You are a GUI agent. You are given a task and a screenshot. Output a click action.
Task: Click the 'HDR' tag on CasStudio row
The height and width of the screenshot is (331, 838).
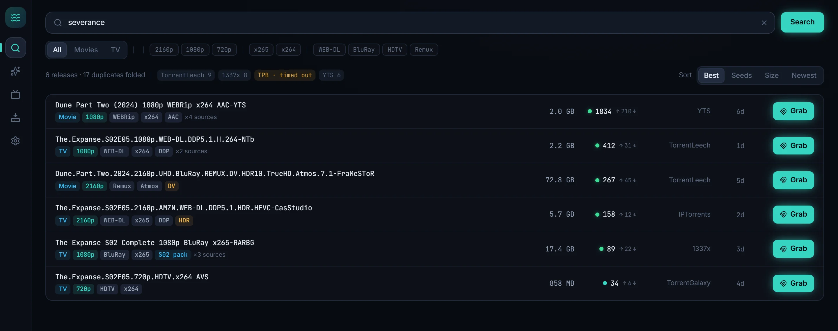[x=184, y=221]
